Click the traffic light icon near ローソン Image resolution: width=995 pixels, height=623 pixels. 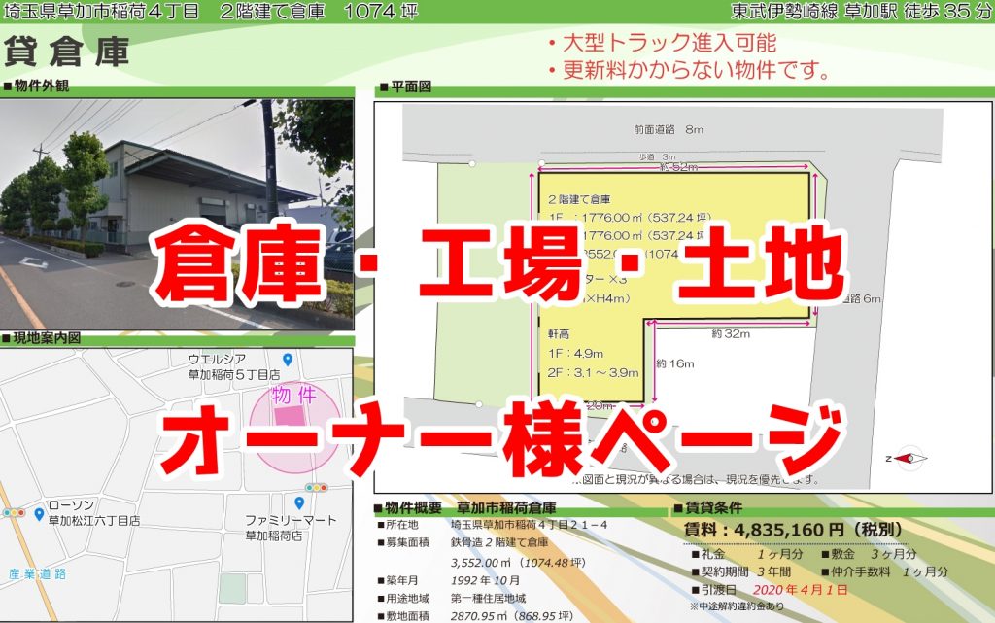(x=13, y=513)
